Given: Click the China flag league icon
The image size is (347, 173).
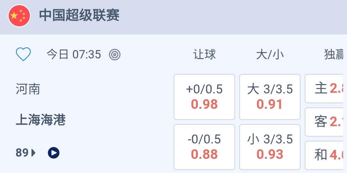Looking at the screenshot, I should click(x=19, y=16).
